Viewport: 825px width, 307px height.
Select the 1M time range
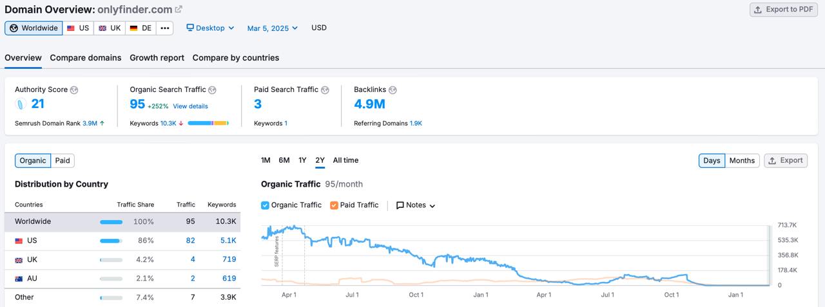[x=266, y=160]
